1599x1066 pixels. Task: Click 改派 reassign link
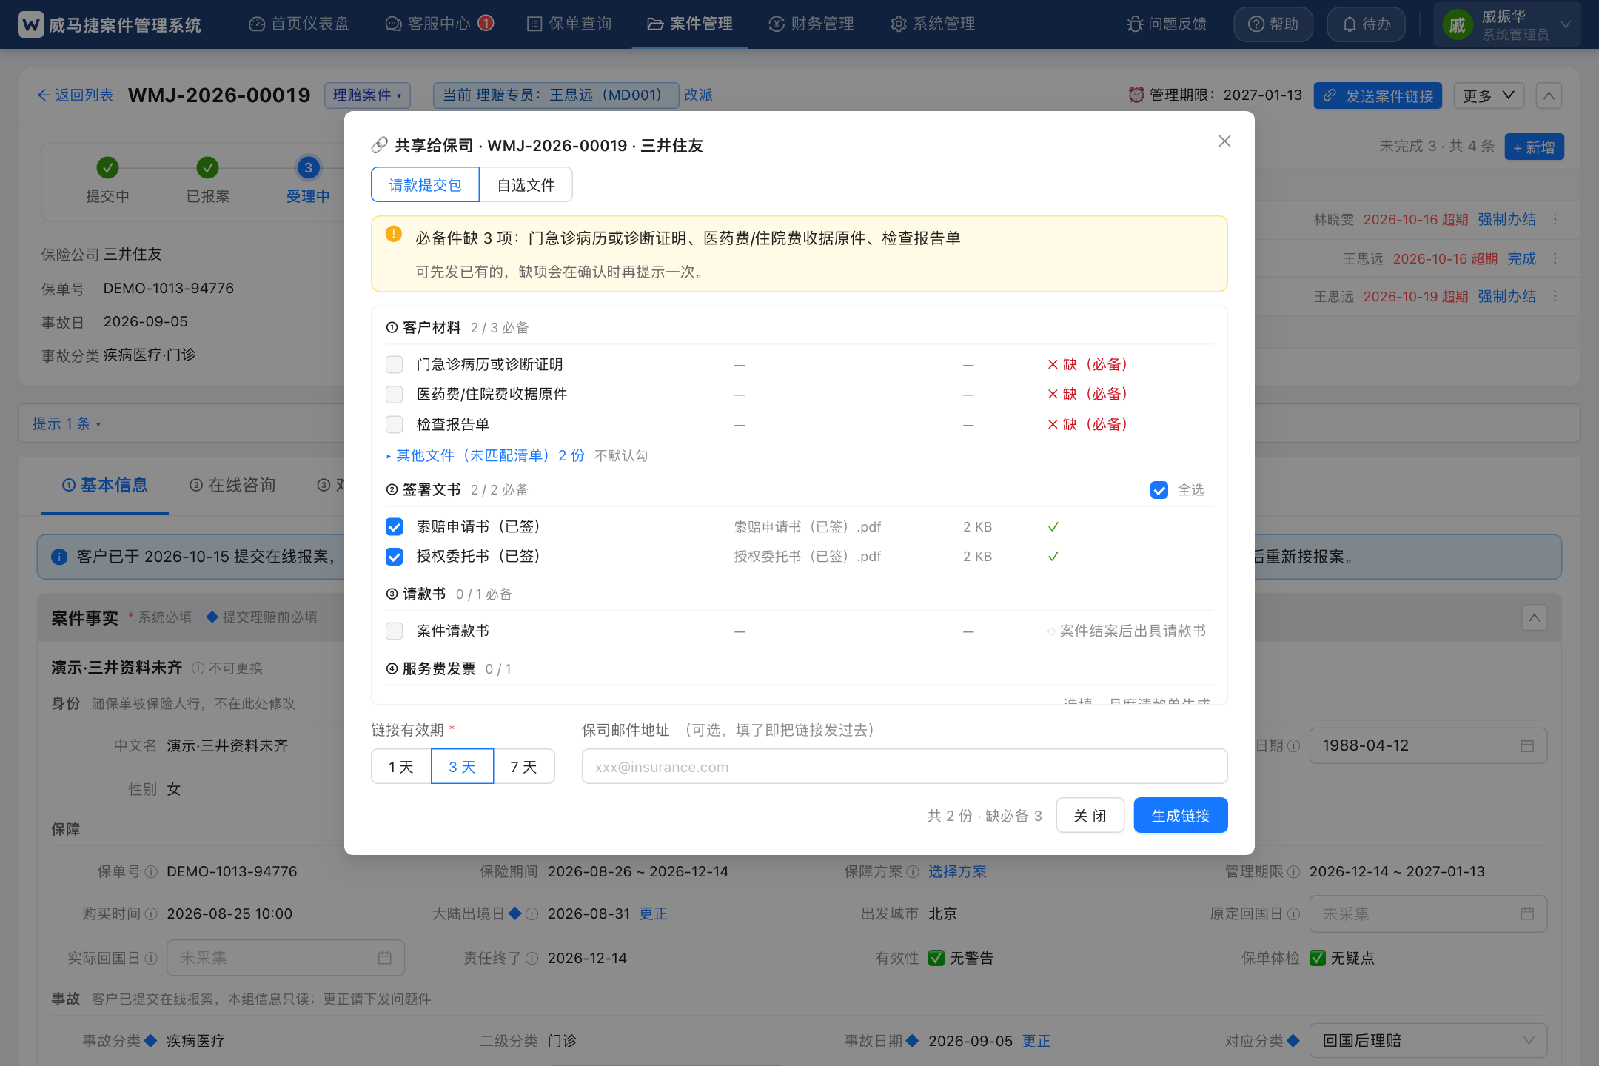pos(698,95)
